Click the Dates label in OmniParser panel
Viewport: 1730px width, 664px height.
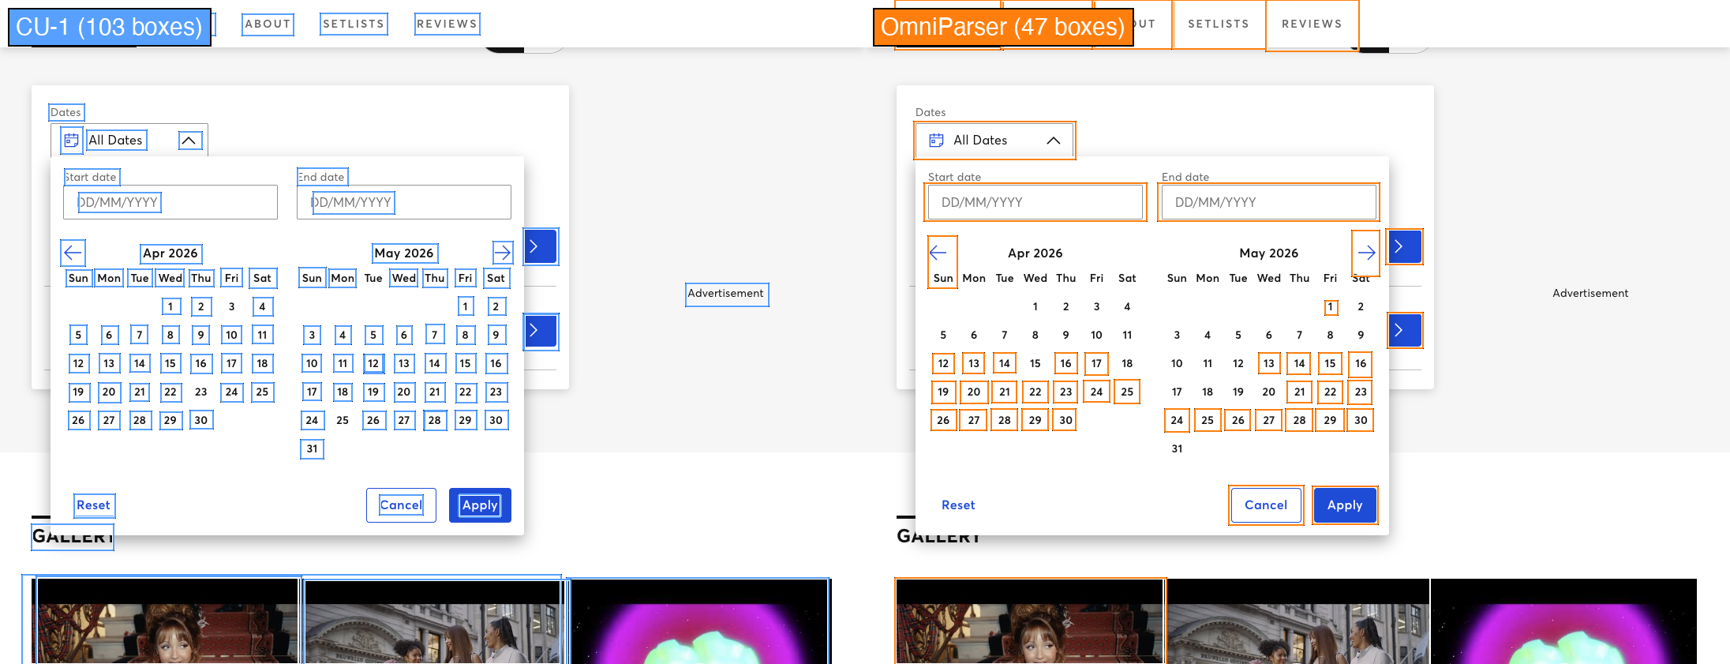coord(931,112)
